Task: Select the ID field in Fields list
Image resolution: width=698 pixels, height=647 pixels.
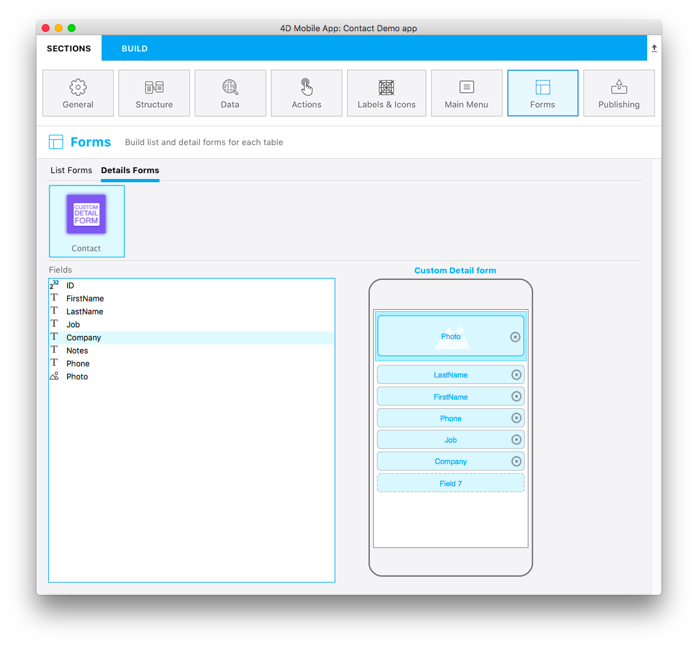Action: (x=192, y=285)
